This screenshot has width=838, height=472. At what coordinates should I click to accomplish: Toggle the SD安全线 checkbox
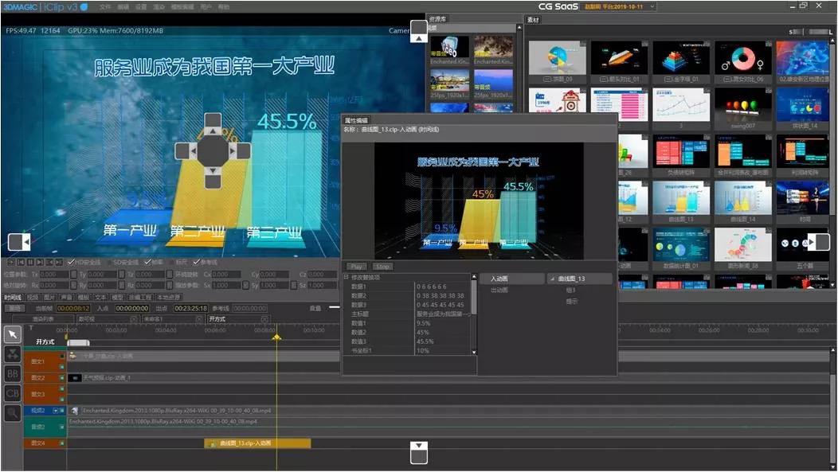coord(110,262)
